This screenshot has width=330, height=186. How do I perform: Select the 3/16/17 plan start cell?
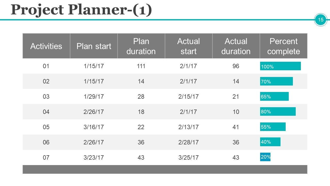[94, 127]
